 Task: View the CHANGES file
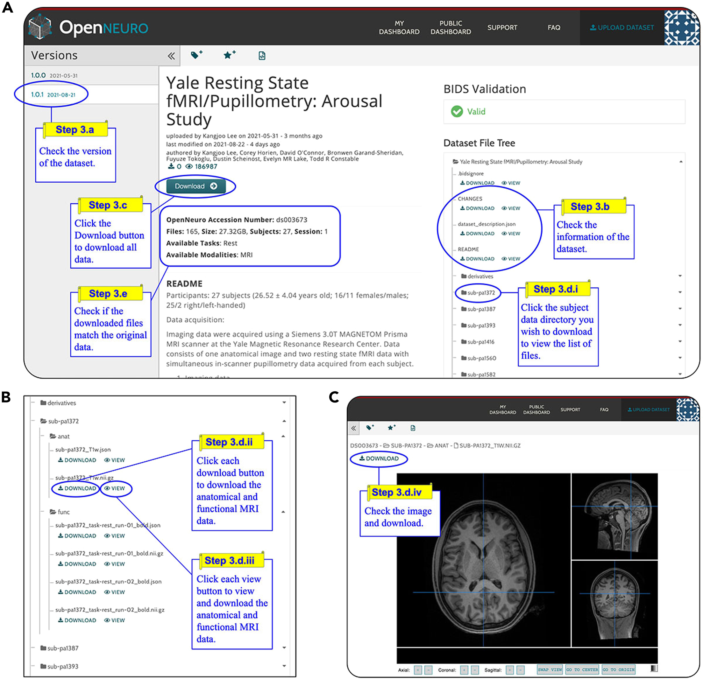[x=511, y=208]
